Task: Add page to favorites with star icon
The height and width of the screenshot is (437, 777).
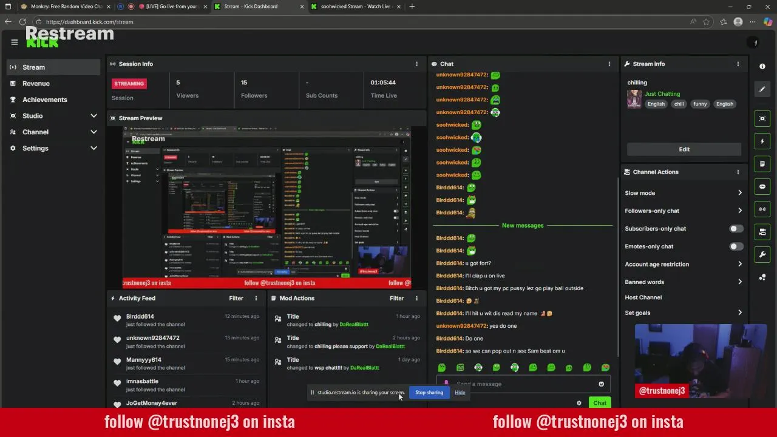Action: pyautogui.click(x=707, y=22)
